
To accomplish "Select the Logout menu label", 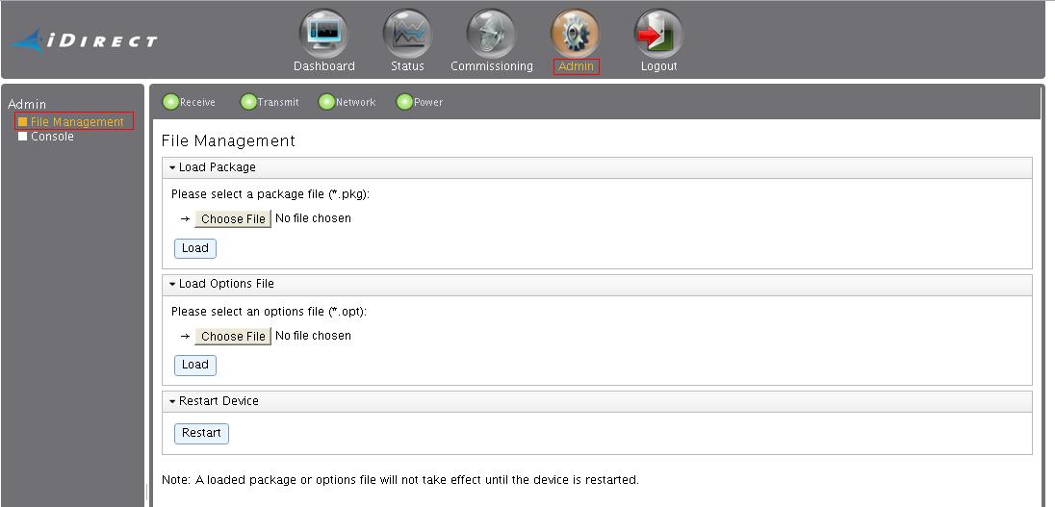I will [658, 65].
